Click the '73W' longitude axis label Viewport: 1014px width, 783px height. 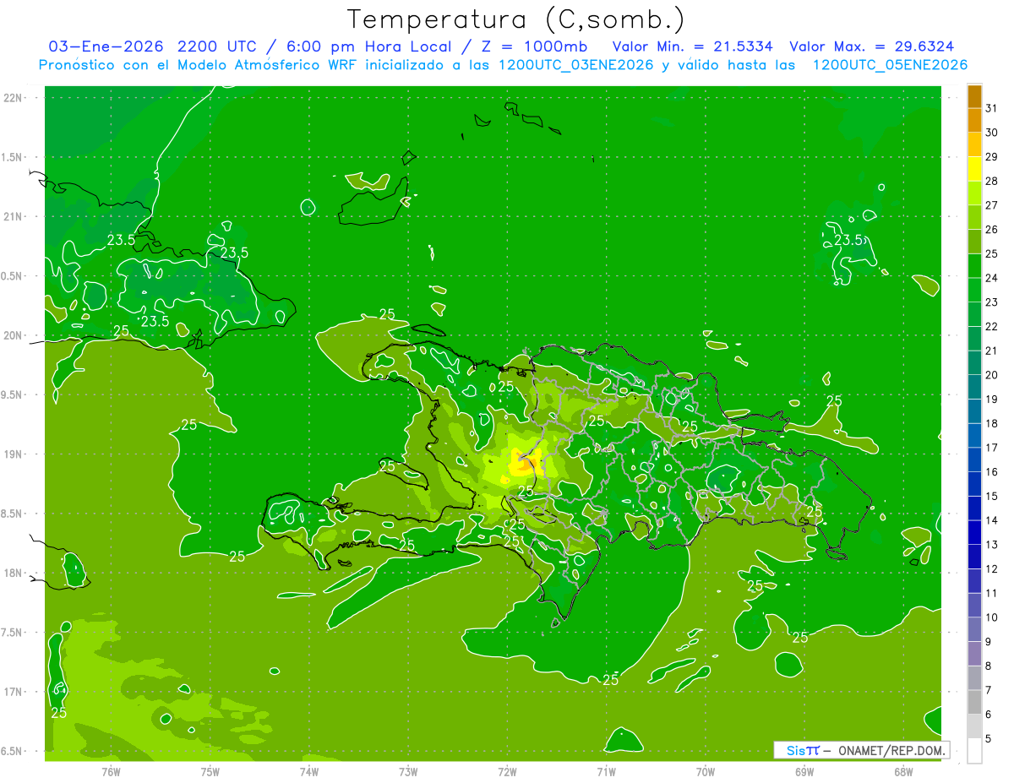point(408,771)
